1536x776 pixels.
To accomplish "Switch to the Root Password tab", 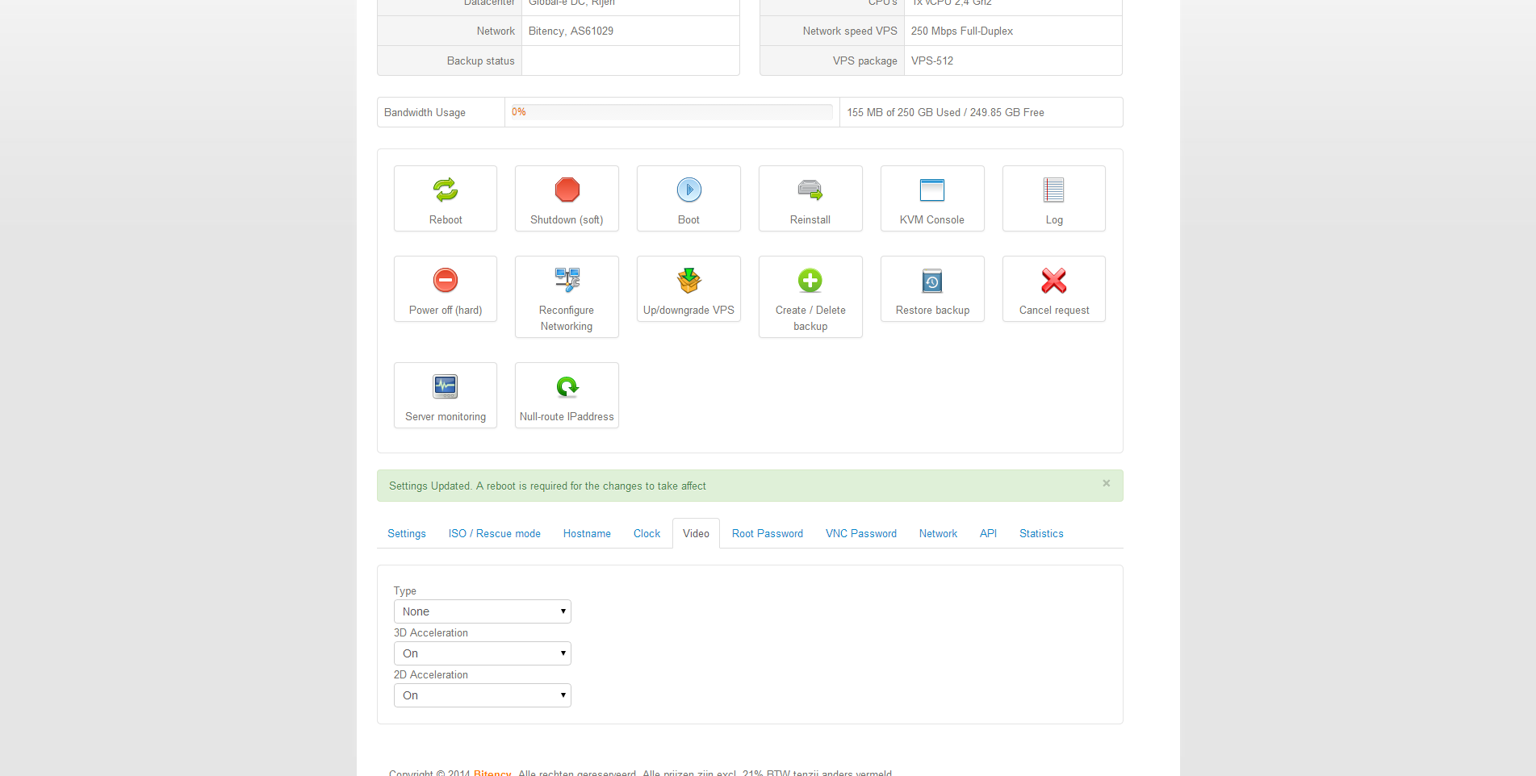I will click(x=767, y=534).
